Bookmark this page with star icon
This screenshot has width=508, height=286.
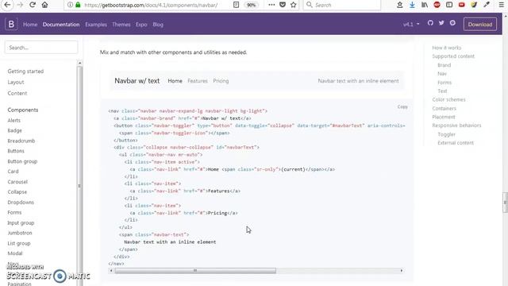point(294,5)
